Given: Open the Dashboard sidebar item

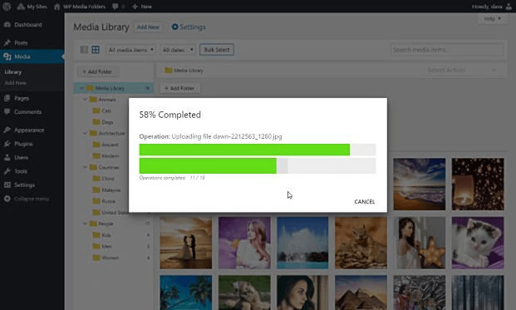Looking at the screenshot, I should 28,25.
